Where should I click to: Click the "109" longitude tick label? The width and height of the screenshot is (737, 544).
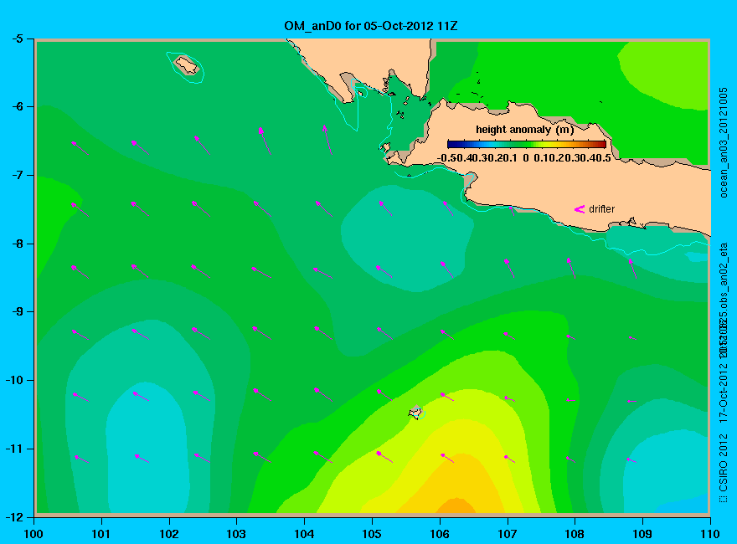(x=642, y=534)
